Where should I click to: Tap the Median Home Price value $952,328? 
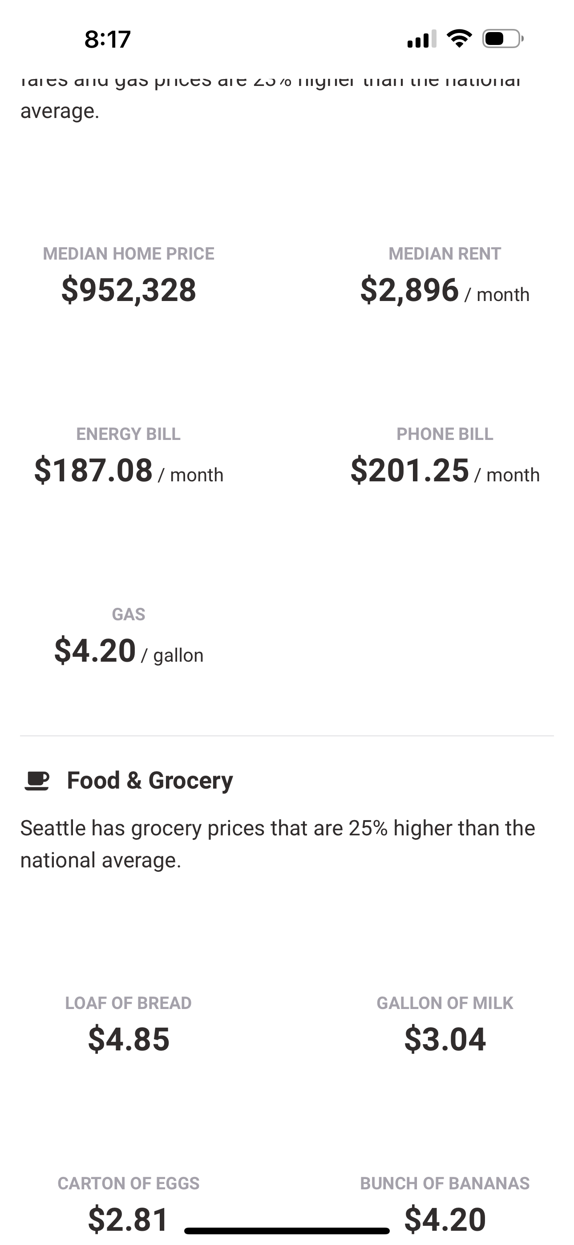pyautogui.click(x=129, y=290)
